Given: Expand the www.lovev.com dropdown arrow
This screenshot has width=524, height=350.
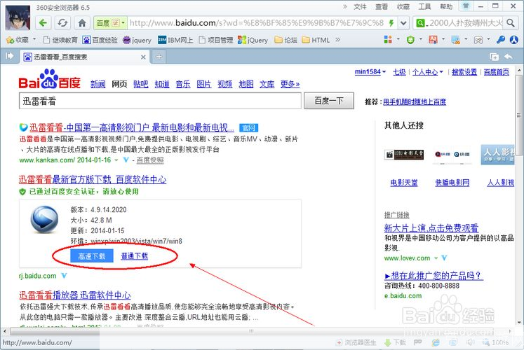Looking at the screenshot, I should tap(436, 258).
